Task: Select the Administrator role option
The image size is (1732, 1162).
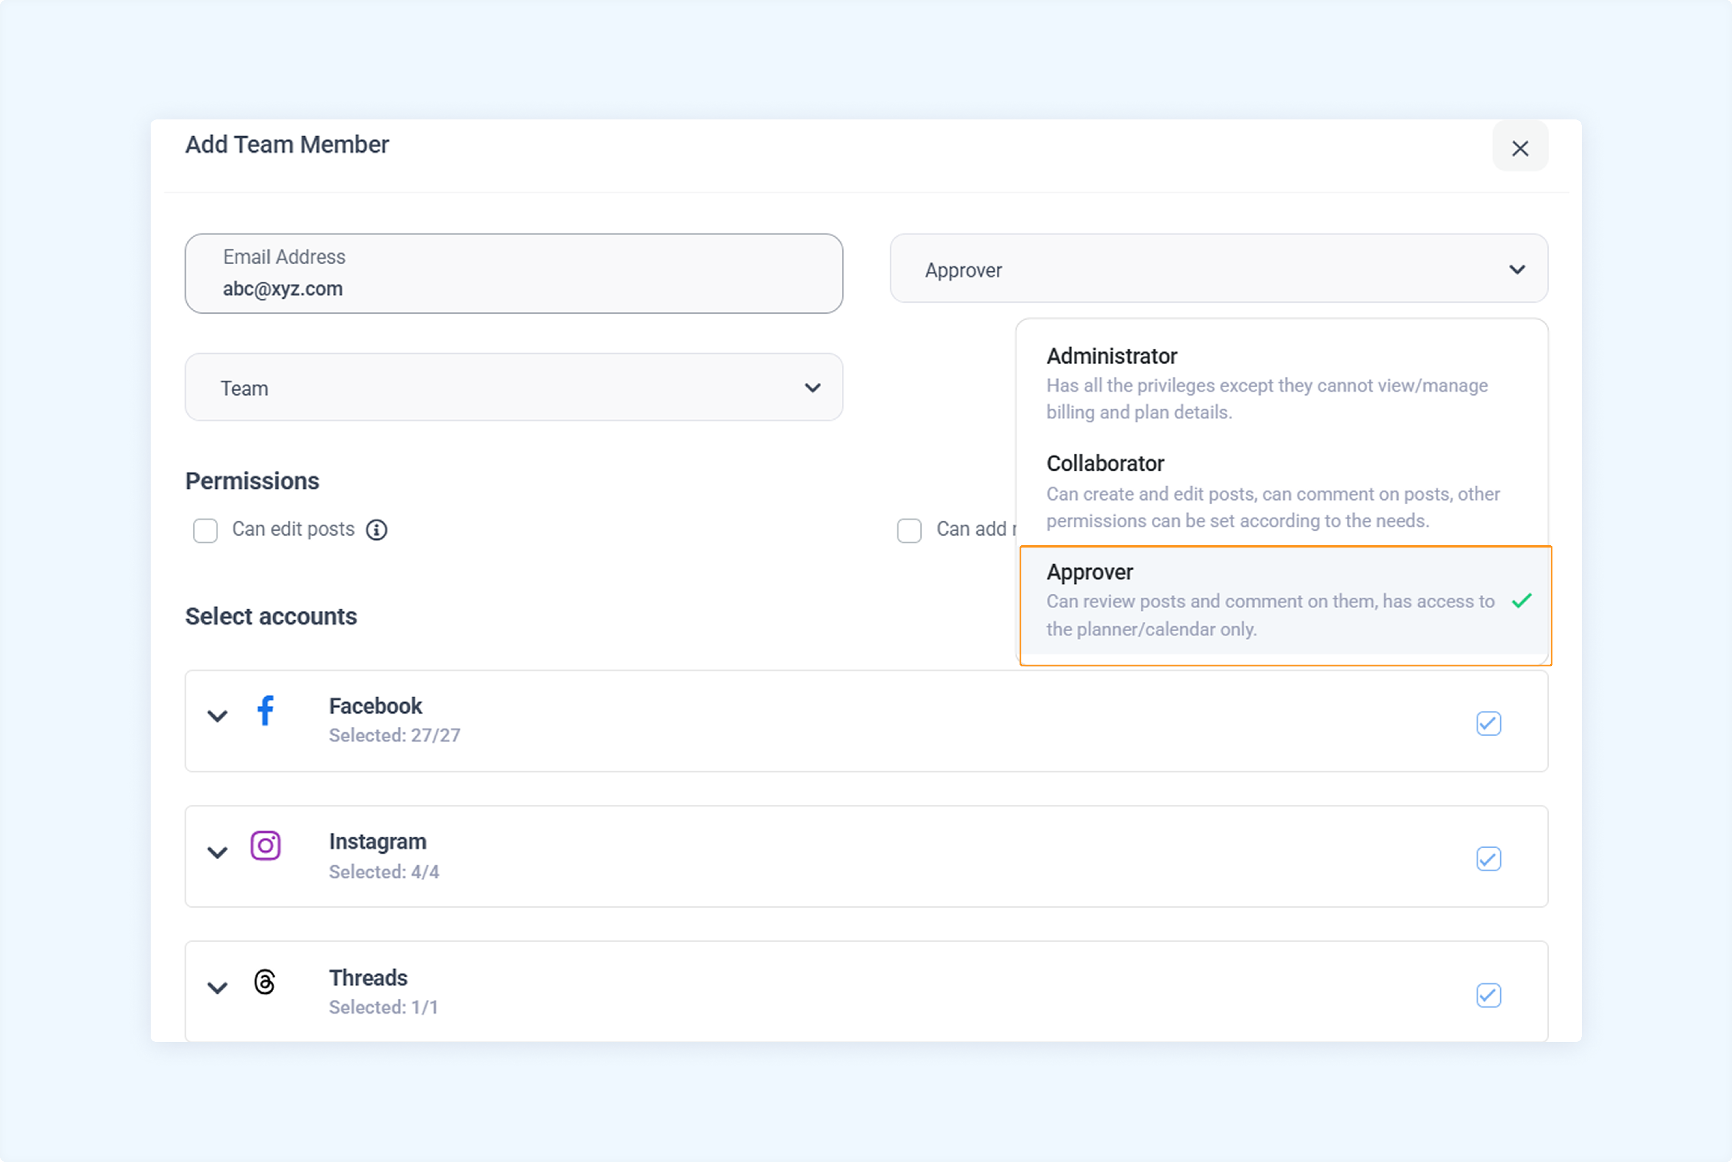Action: tap(1283, 383)
